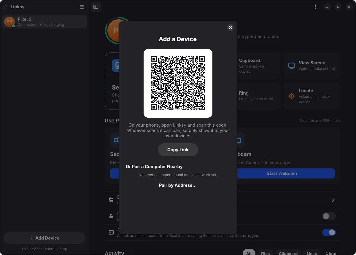Minimize the Linksy window

[327, 7]
